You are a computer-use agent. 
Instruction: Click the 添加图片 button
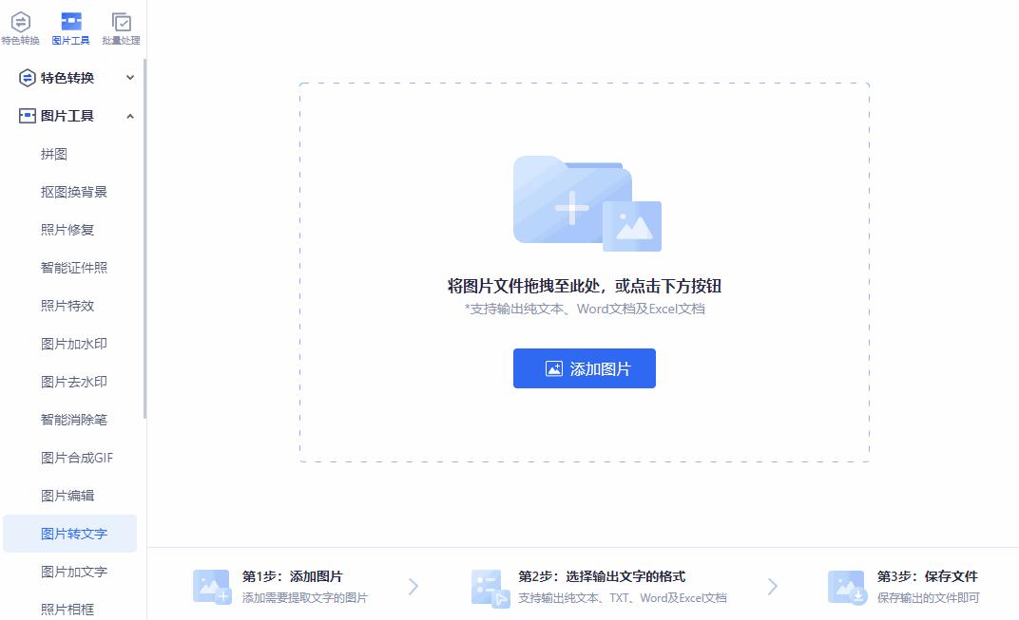click(584, 368)
